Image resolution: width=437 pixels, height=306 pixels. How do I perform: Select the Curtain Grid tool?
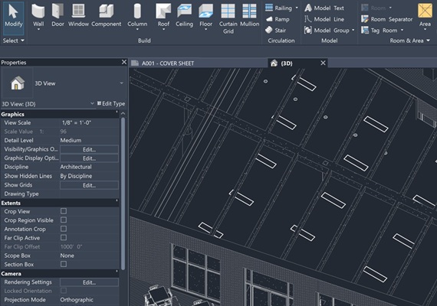(228, 19)
